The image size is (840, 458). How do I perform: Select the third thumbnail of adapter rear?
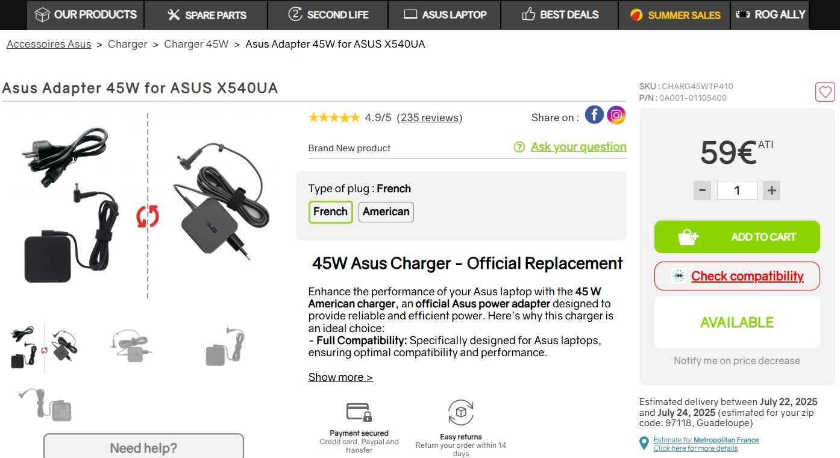(x=225, y=347)
